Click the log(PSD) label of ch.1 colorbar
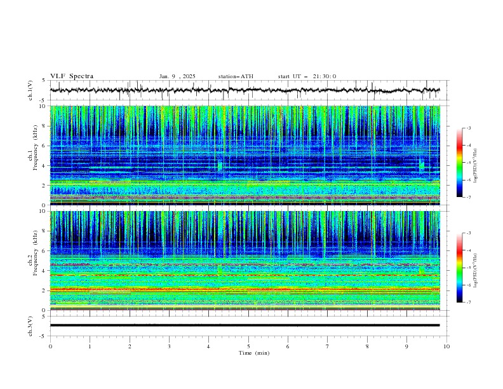Viewport: 503px width, 389px height. [475, 166]
